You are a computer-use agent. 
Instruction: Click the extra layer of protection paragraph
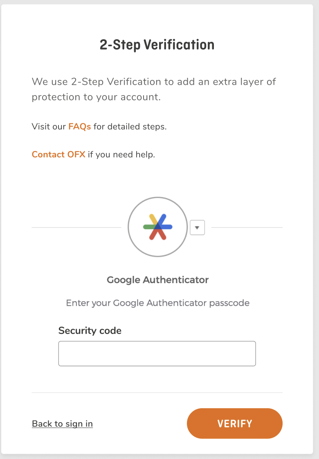point(154,89)
